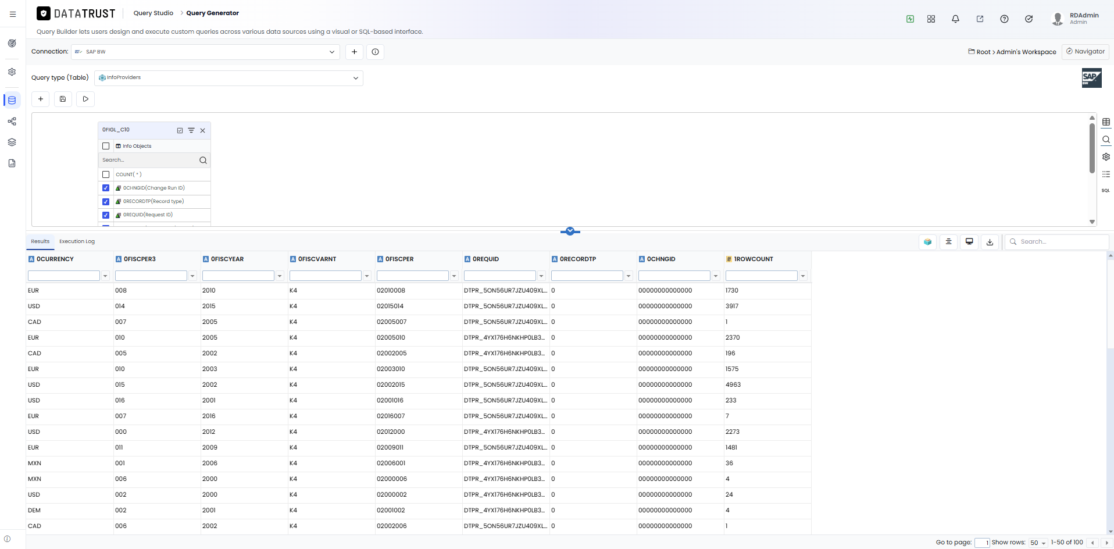Image resolution: width=1114 pixels, height=549 pixels.
Task: Sort by 0FISCPER column header
Action: point(399,259)
